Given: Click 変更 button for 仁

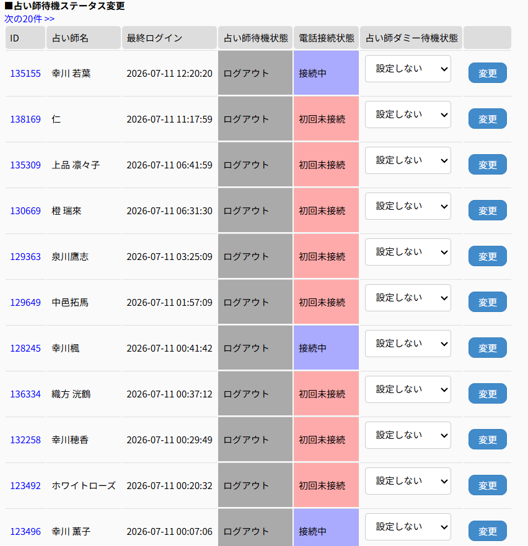Looking at the screenshot, I should tap(487, 119).
